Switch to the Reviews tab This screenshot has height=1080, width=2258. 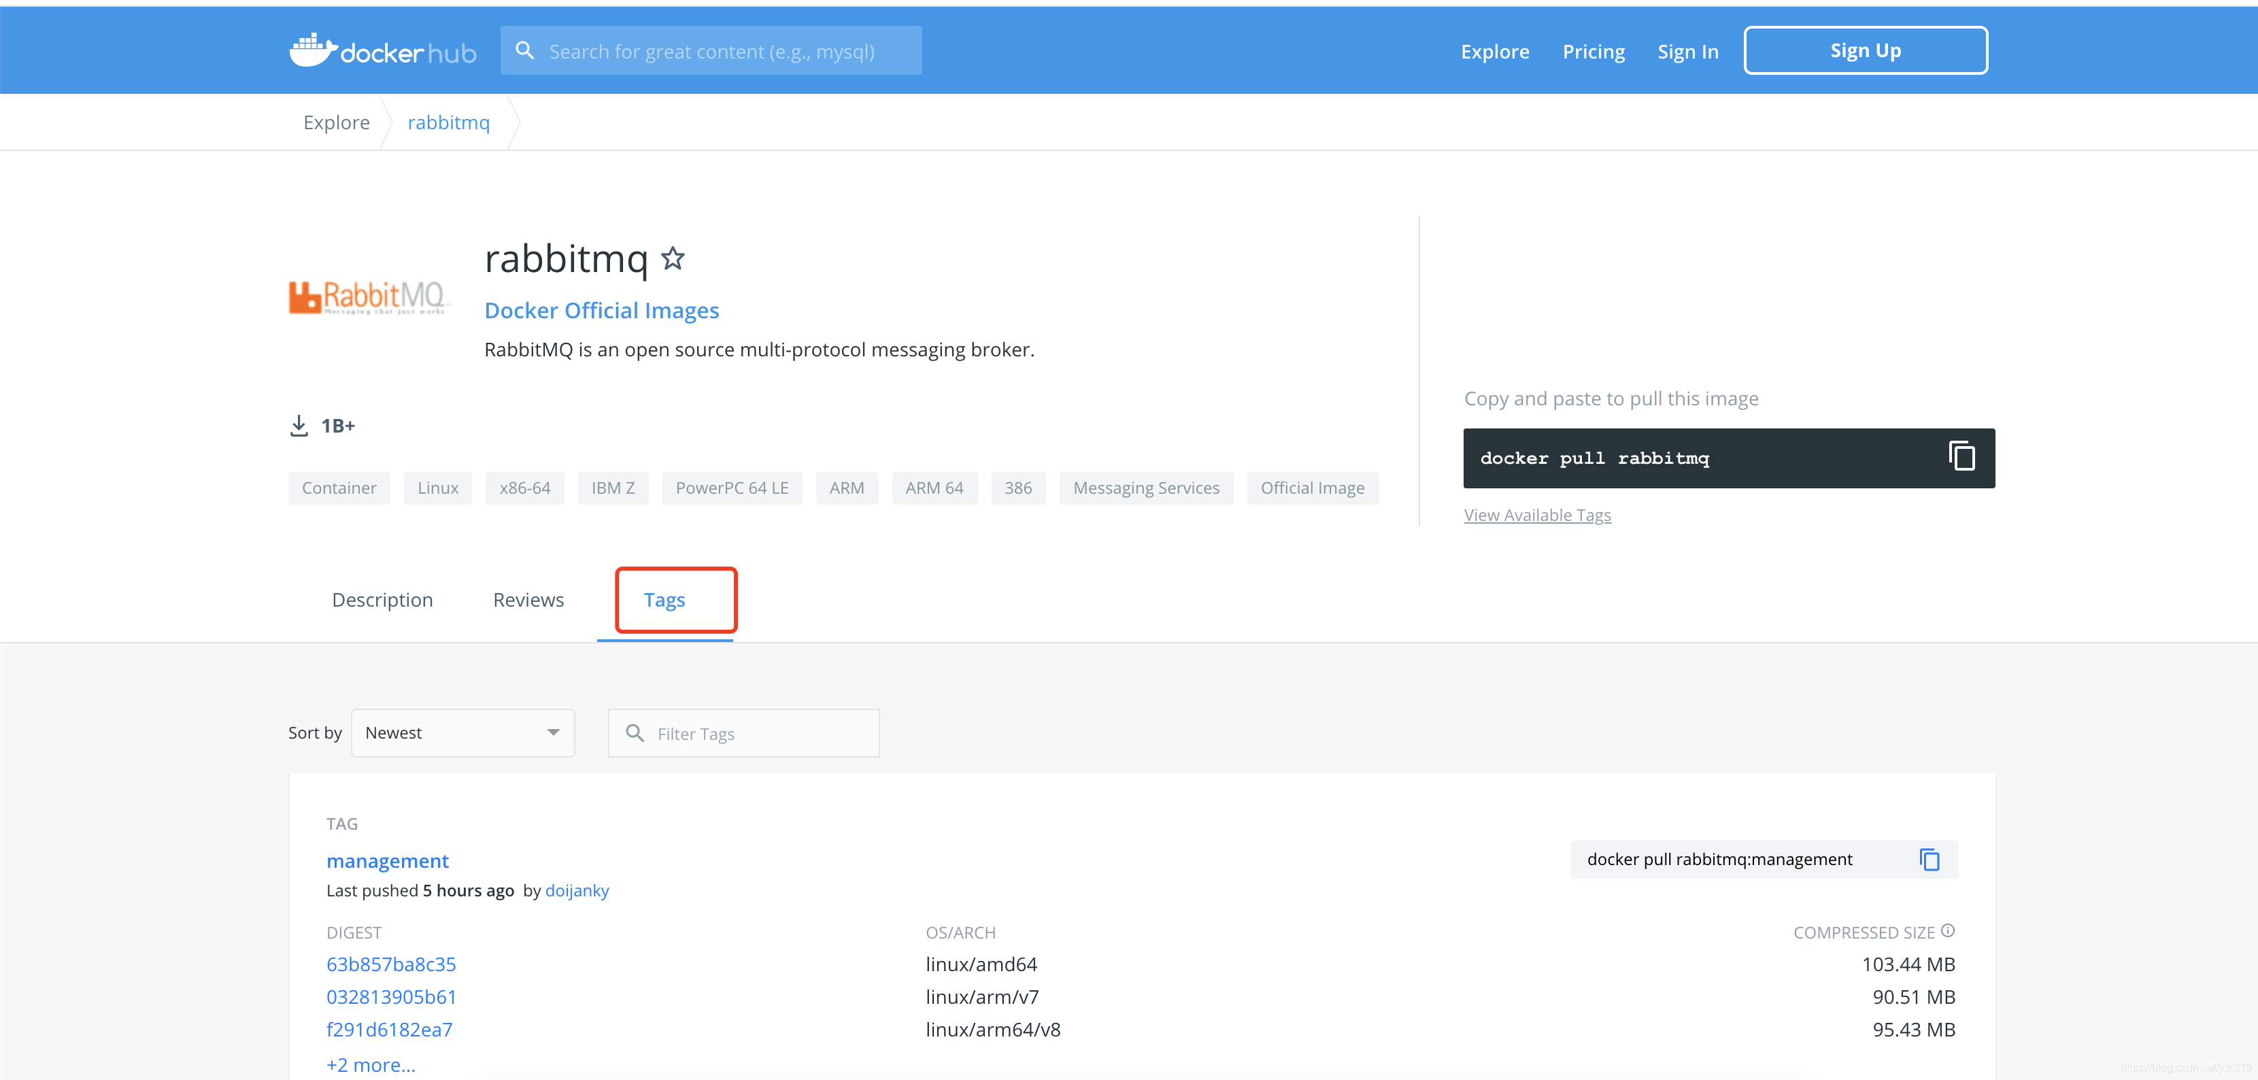(x=528, y=600)
